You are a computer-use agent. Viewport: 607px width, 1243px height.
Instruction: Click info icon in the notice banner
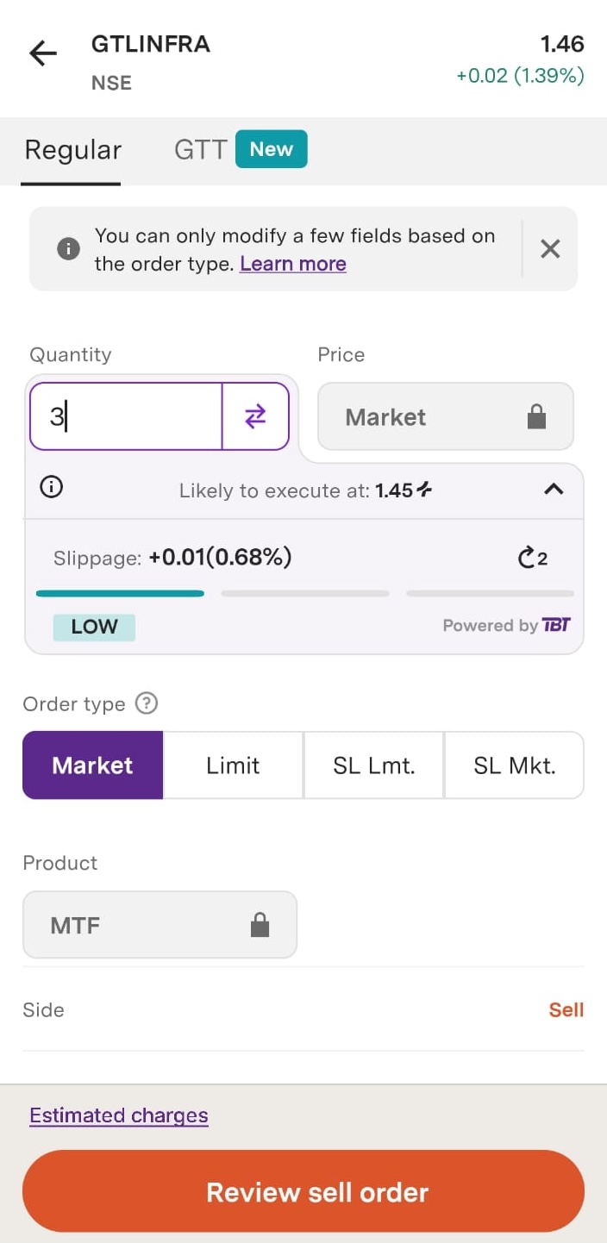pos(68,249)
